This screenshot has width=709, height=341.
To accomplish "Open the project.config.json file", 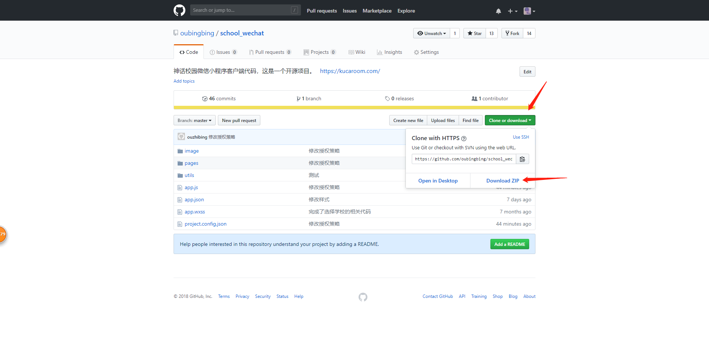I will pos(206,224).
